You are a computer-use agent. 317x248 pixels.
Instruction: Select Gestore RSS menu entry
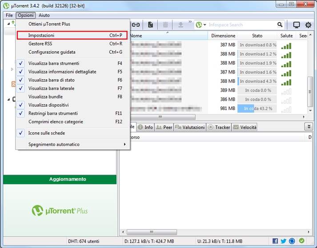(x=73, y=44)
